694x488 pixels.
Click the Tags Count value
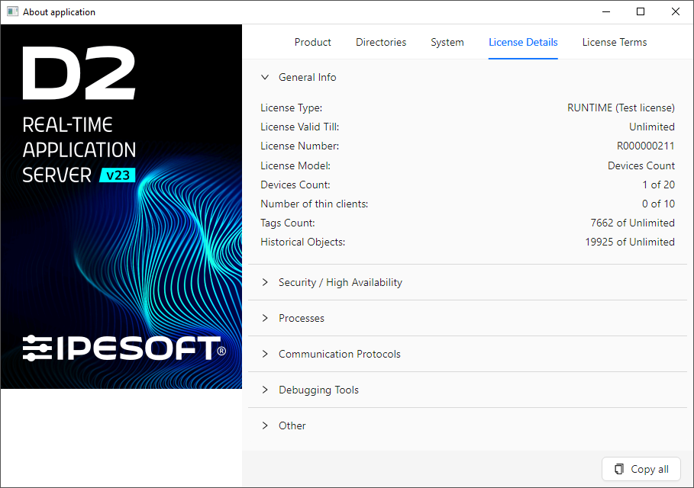tap(632, 223)
